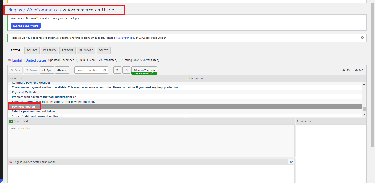
Task: Switch to the RELOCATE tab
Action: (x=86, y=50)
